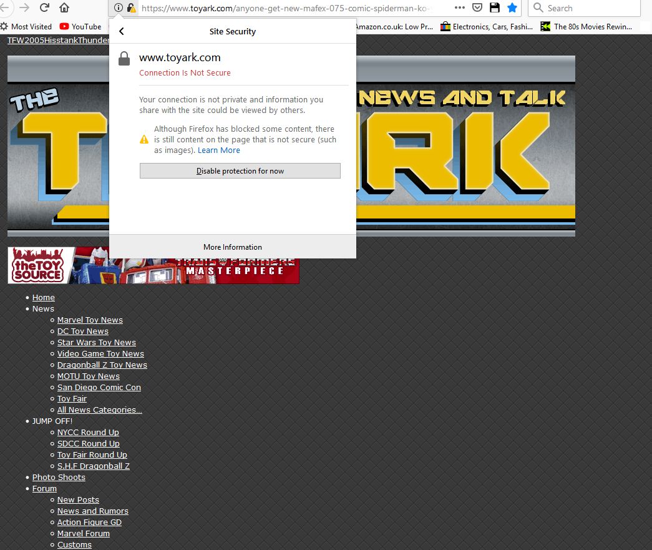Click Disable protection for now button
The image size is (652, 550).
[240, 171]
